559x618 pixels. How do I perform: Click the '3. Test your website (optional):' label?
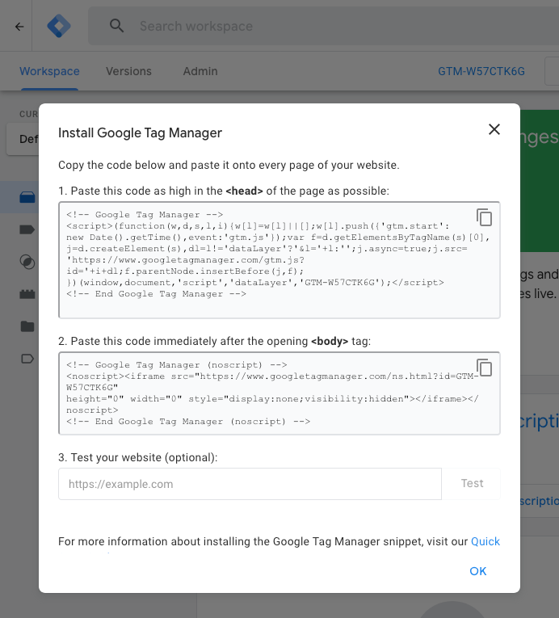coord(137,457)
